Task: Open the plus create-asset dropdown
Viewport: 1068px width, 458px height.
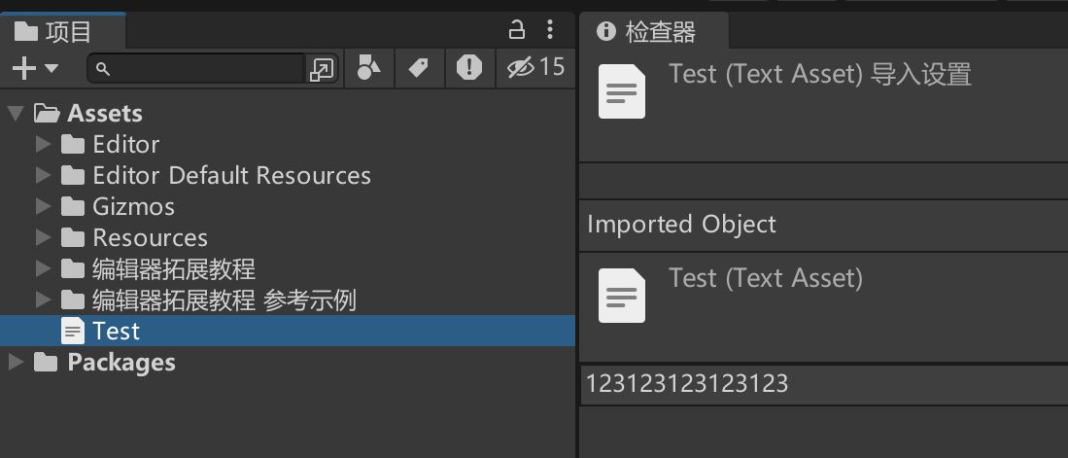Action: tap(35, 68)
